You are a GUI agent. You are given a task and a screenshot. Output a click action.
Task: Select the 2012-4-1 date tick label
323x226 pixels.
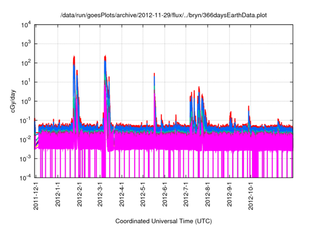click(122, 195)
